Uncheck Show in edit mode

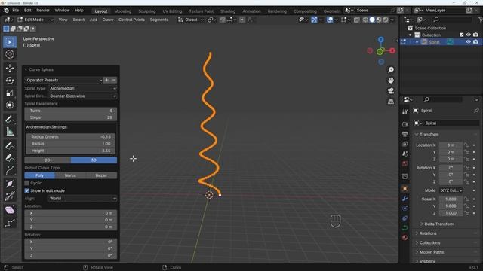[27, 190]
